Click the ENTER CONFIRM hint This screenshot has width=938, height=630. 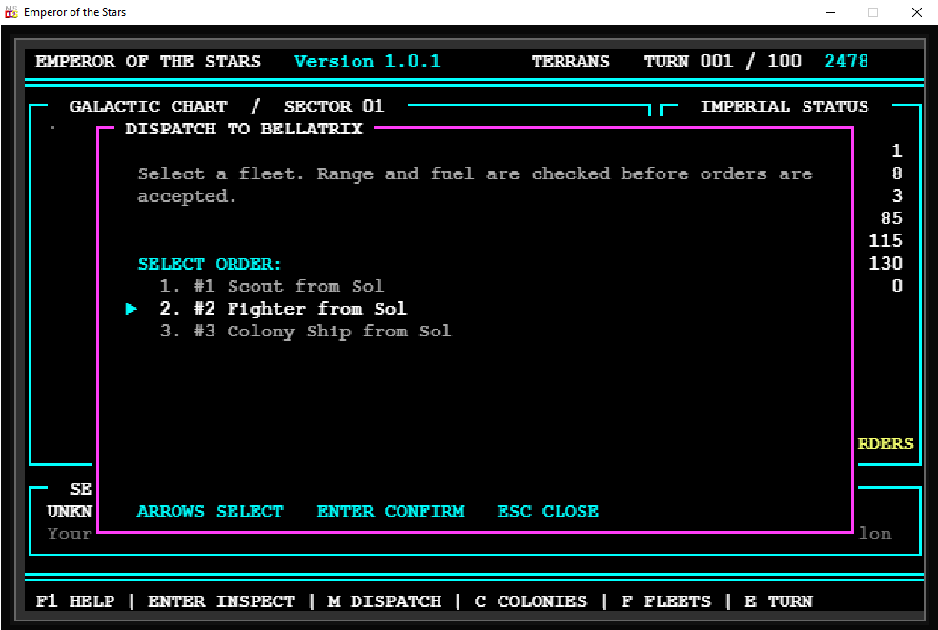pyautogui.click(x=391, y=511)
